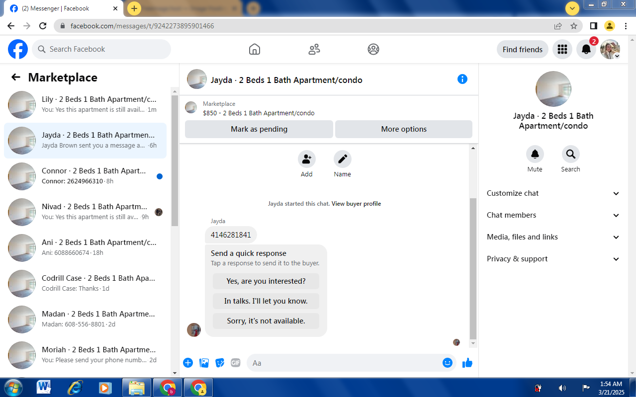The width and height of the screenshot is (636, 397).
Task: Click the conversation list scrollbar
Action: (x=175, y=160)
